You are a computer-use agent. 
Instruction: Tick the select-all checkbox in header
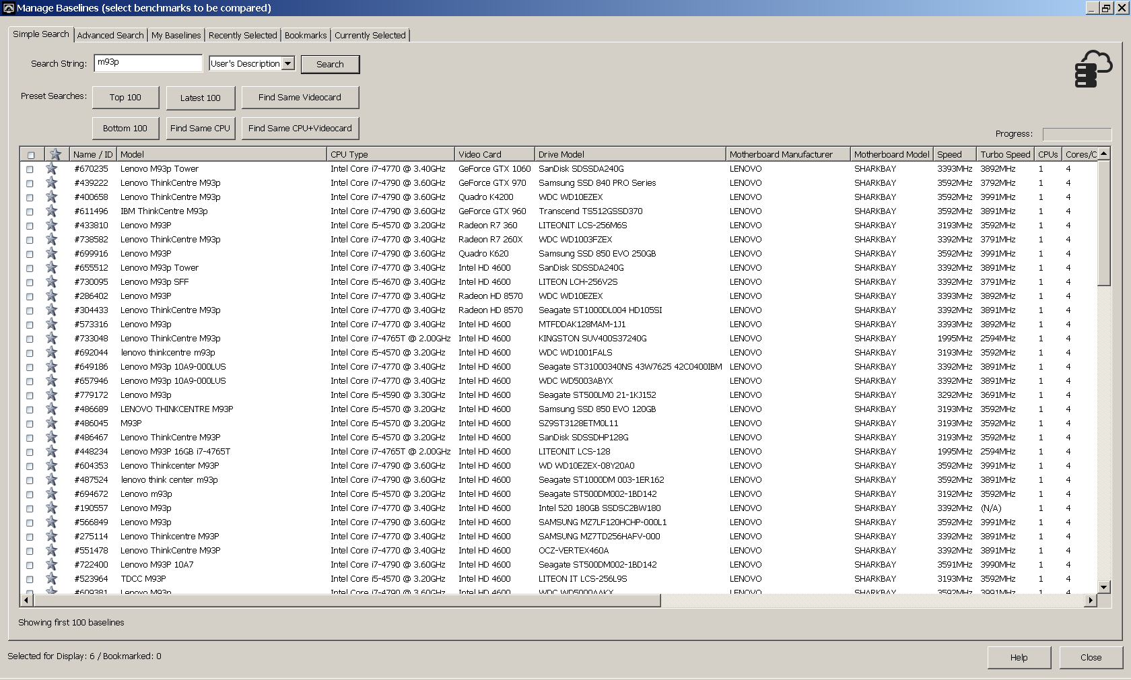pos(31,155)
